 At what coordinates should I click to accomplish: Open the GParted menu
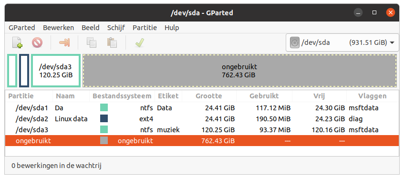tap(22, 28)
